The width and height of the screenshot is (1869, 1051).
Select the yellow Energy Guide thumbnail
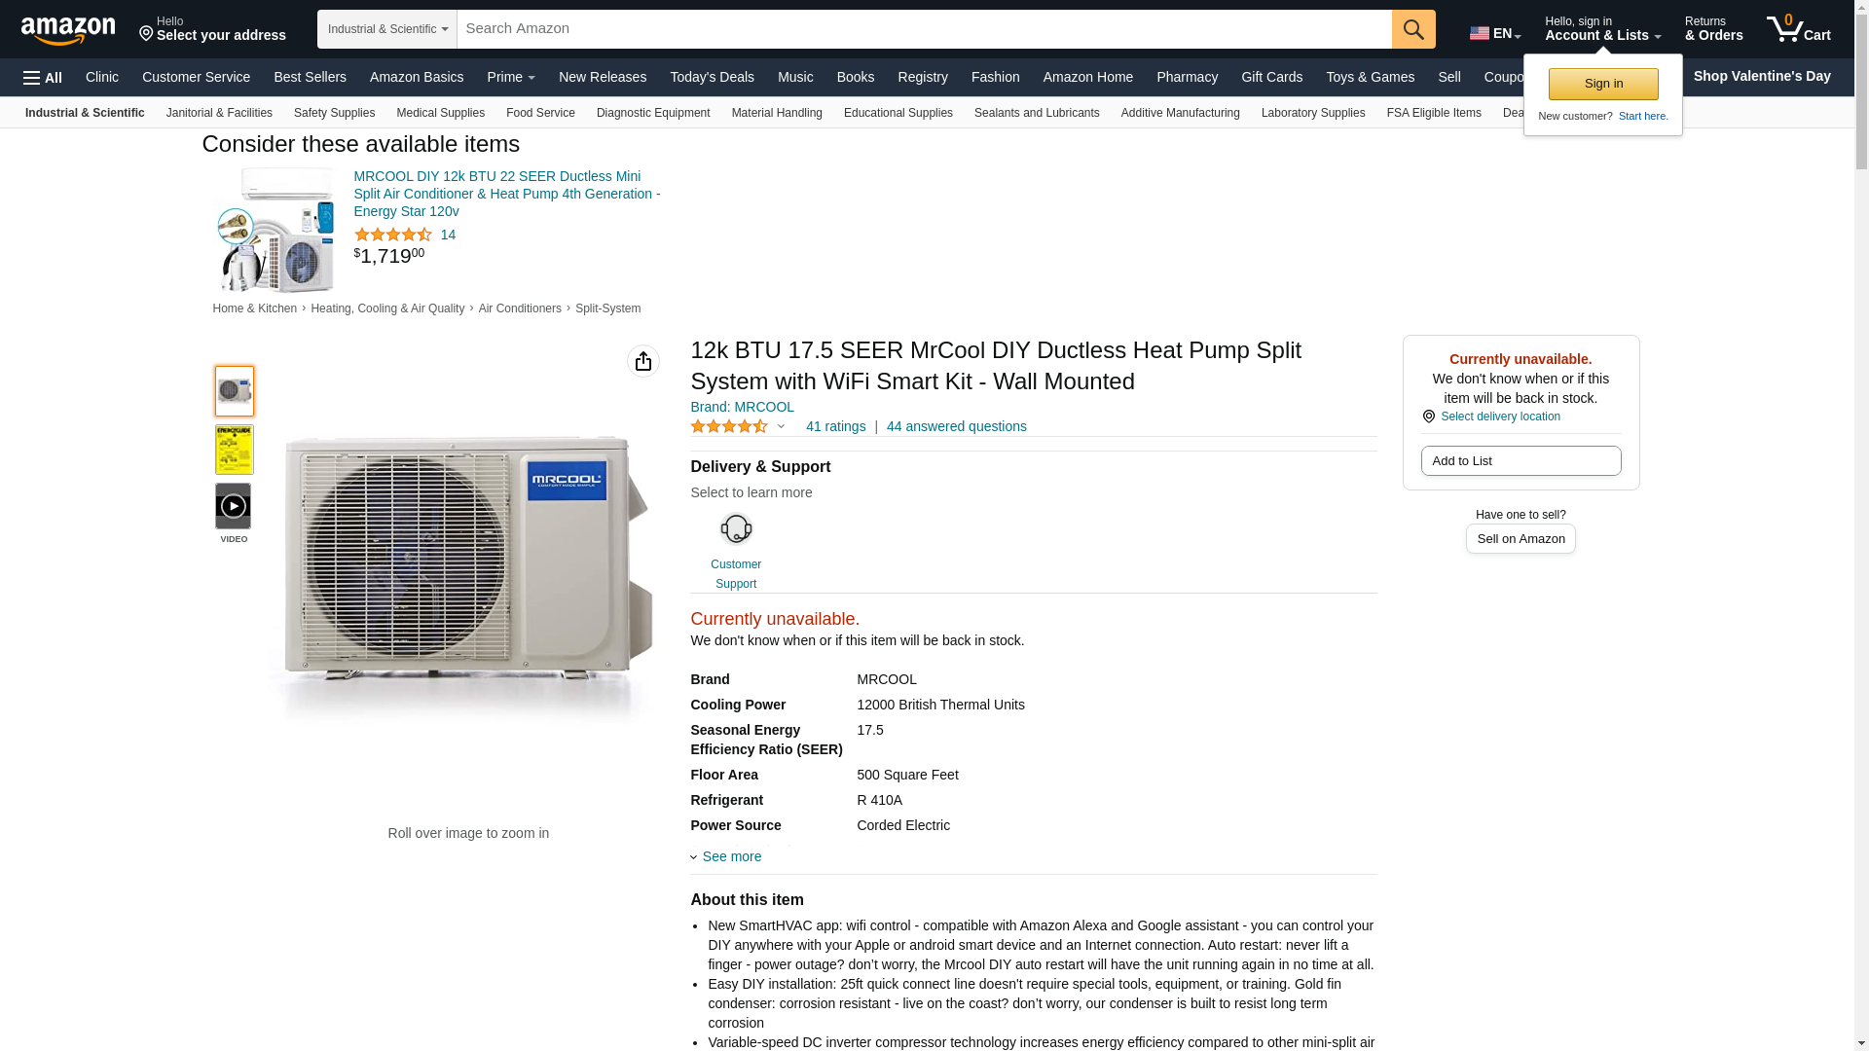pos(234,450)
